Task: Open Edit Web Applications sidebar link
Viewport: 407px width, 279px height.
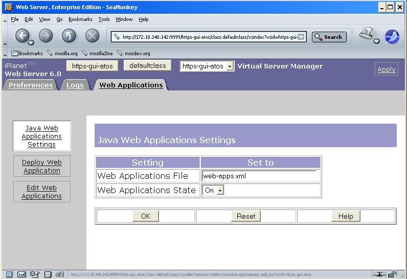Action: point(41,192)
